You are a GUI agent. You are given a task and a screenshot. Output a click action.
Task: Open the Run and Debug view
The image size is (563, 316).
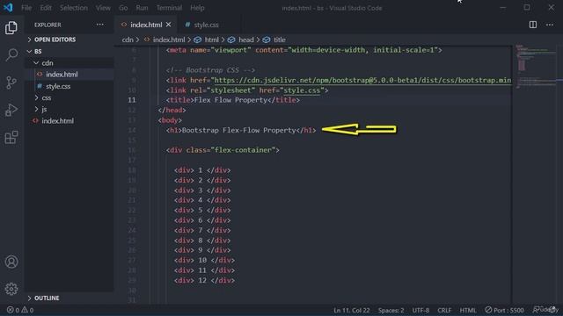(x=11, y=110)
